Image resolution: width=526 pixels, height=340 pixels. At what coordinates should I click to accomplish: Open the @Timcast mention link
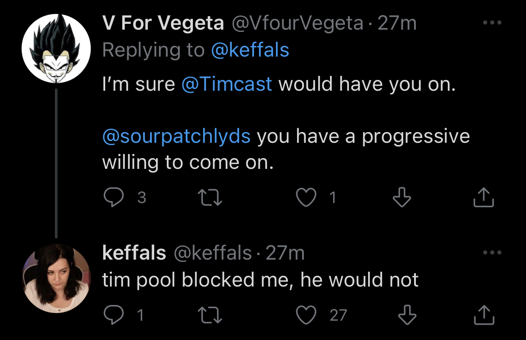pyautogui.click(x=227, y=84)
